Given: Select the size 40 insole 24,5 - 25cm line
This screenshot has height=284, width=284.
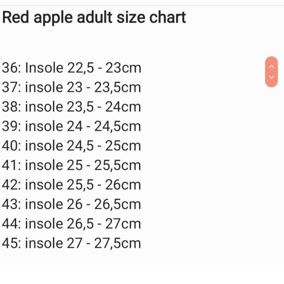Looking at the screenshot, I should [71, 146].
